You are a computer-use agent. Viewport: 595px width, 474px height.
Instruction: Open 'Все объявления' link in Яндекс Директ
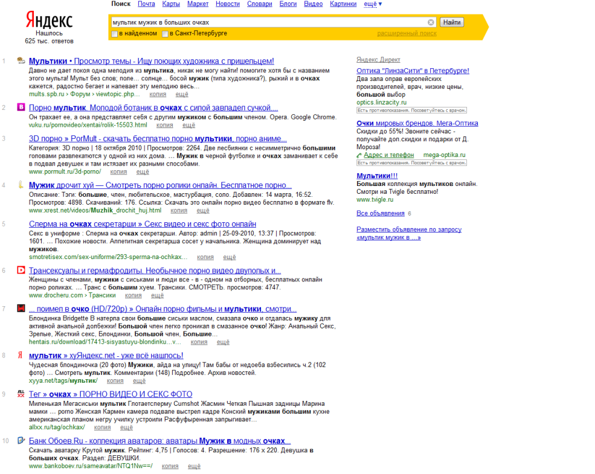380,213
